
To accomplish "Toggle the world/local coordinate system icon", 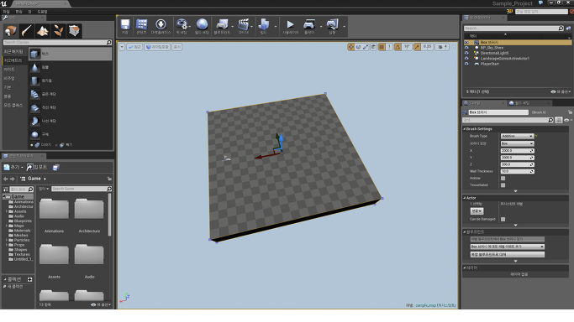I will [373, 47].
